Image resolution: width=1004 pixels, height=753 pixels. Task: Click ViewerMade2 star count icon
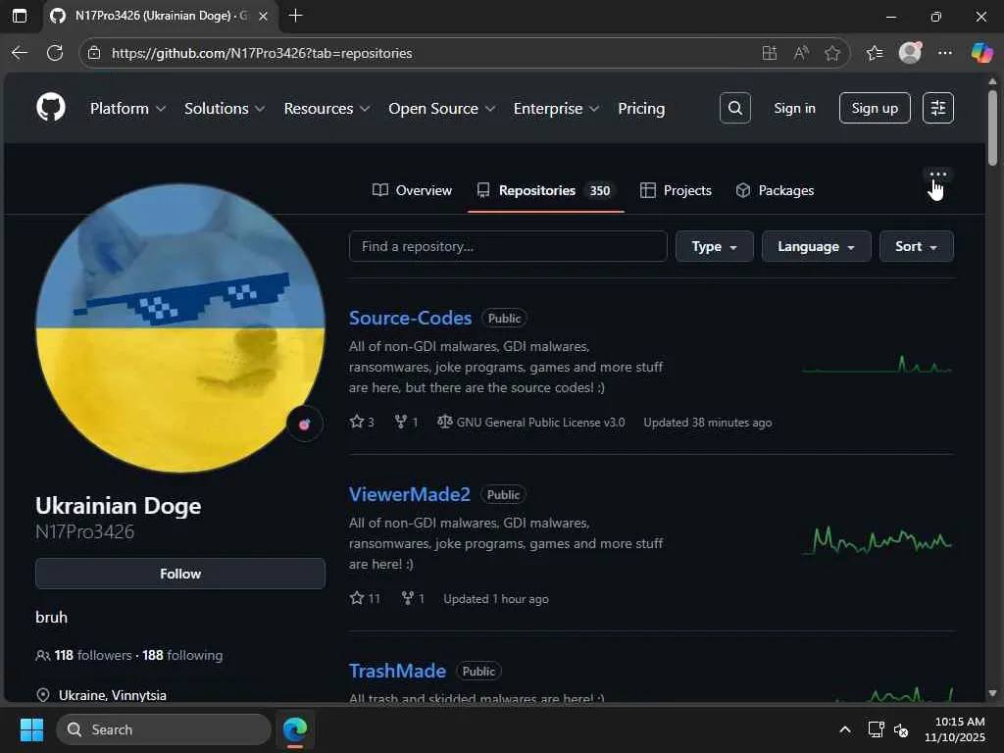point(357,598)
